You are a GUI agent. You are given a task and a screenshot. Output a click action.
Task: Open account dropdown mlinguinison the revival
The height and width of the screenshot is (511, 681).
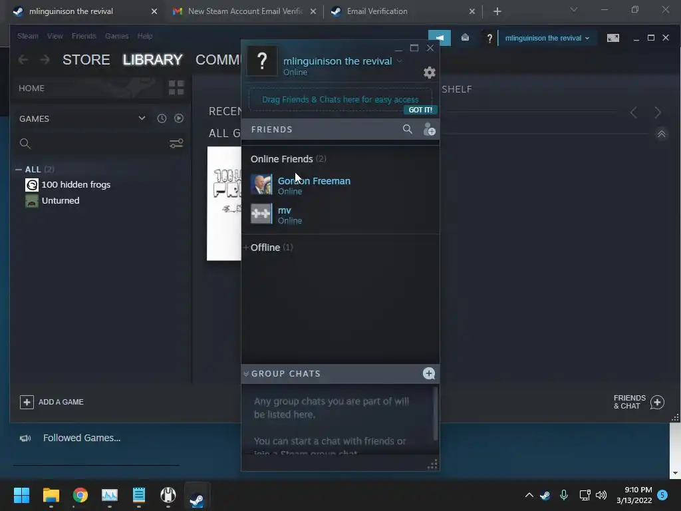(547, 38)
